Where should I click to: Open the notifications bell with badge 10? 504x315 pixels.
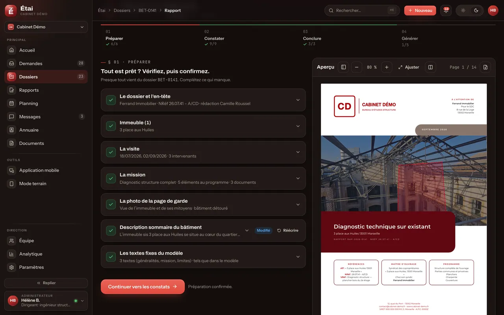point(446,11)
